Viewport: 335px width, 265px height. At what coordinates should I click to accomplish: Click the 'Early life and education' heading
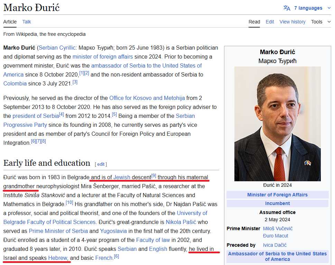[47, 163]
